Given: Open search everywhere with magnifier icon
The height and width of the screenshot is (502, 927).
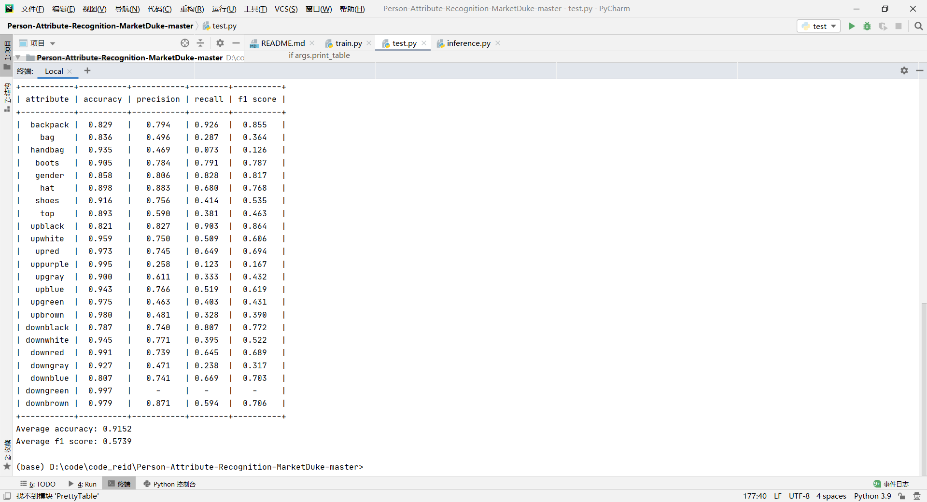Looking at the screenshot, I should pos(919,26).
